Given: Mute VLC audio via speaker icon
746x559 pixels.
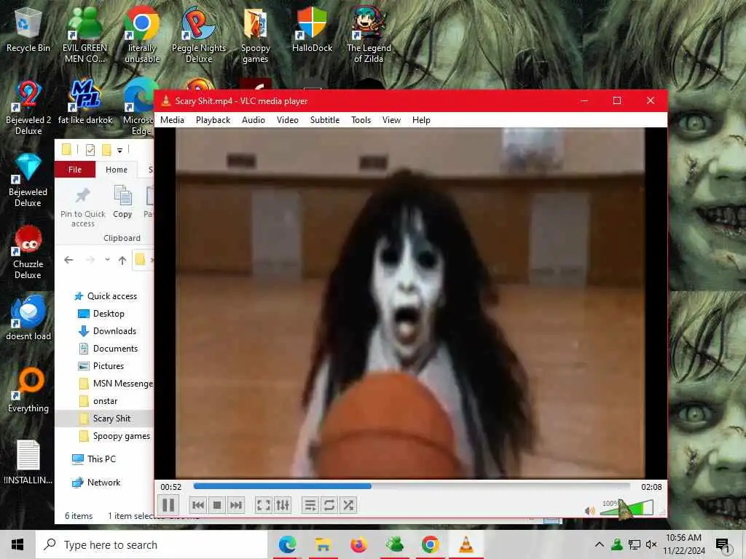Looking at the screenshot, I should coord(590,510).
